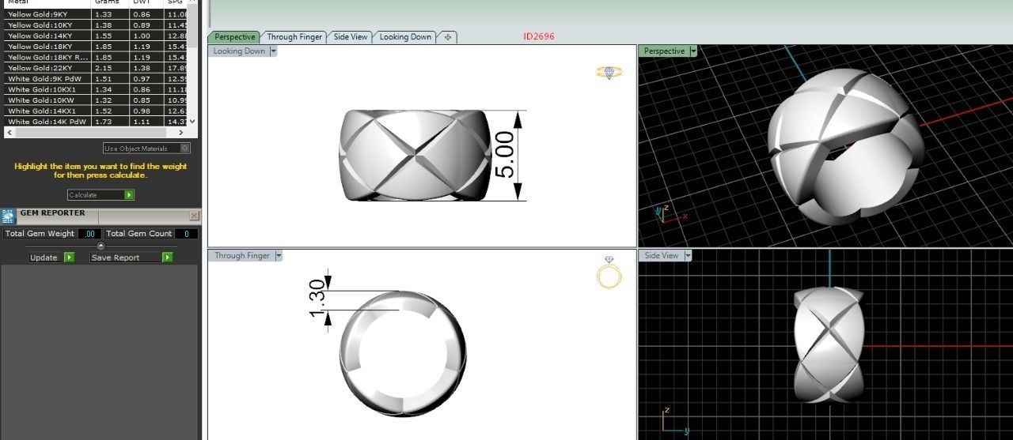Click the Through Finger viewport title label
This screenshot has width=1013, height=440.
[x=241, y=256]
